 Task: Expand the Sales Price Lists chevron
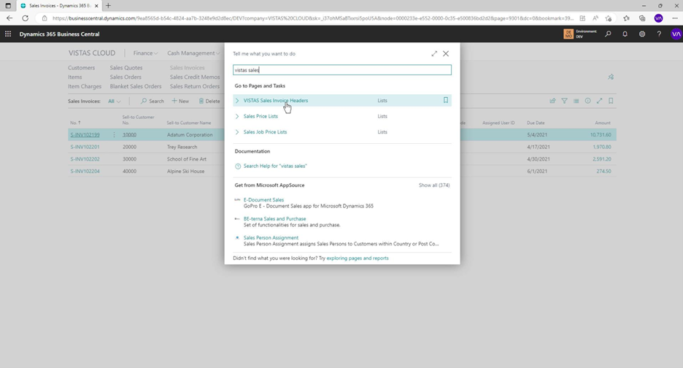click(x=237, y=116)
